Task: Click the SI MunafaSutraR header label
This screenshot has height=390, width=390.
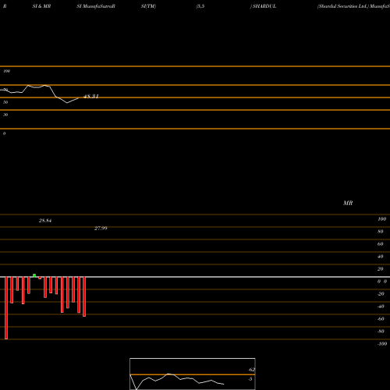Action: (96, 6)
